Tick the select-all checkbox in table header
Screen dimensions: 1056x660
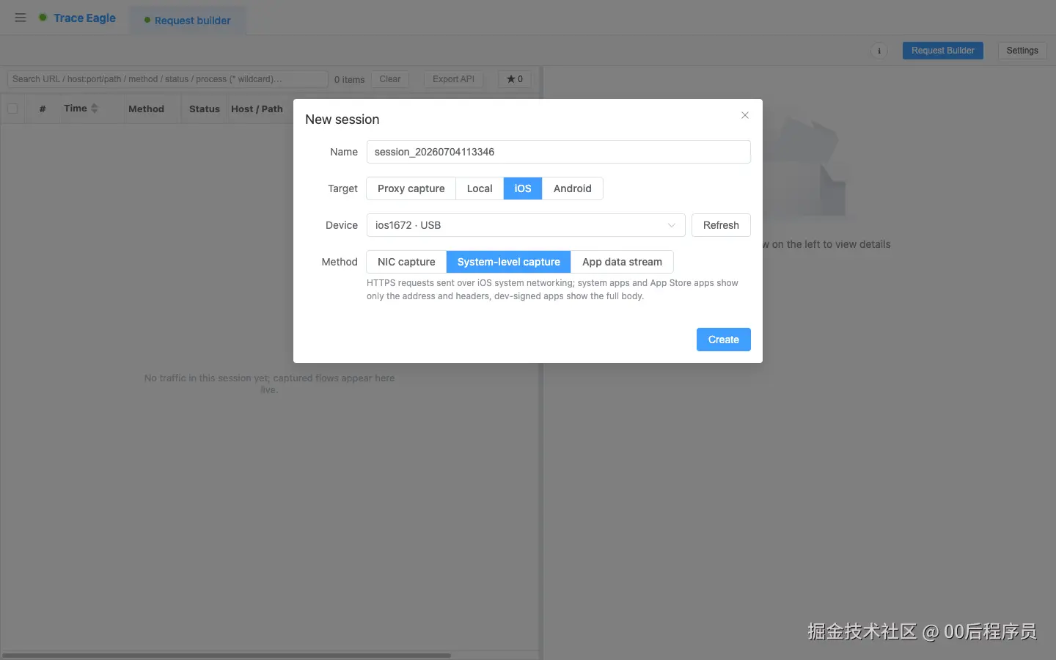[12, 109]
